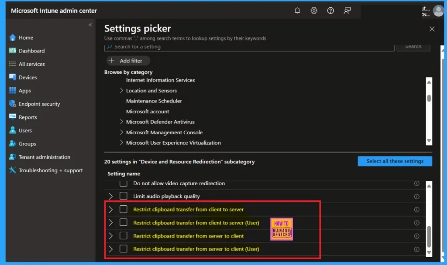This screenshot has height=265, width=447.
Task: Click the Microsoft Intune admin center title
Action: [x=54, y=11]
